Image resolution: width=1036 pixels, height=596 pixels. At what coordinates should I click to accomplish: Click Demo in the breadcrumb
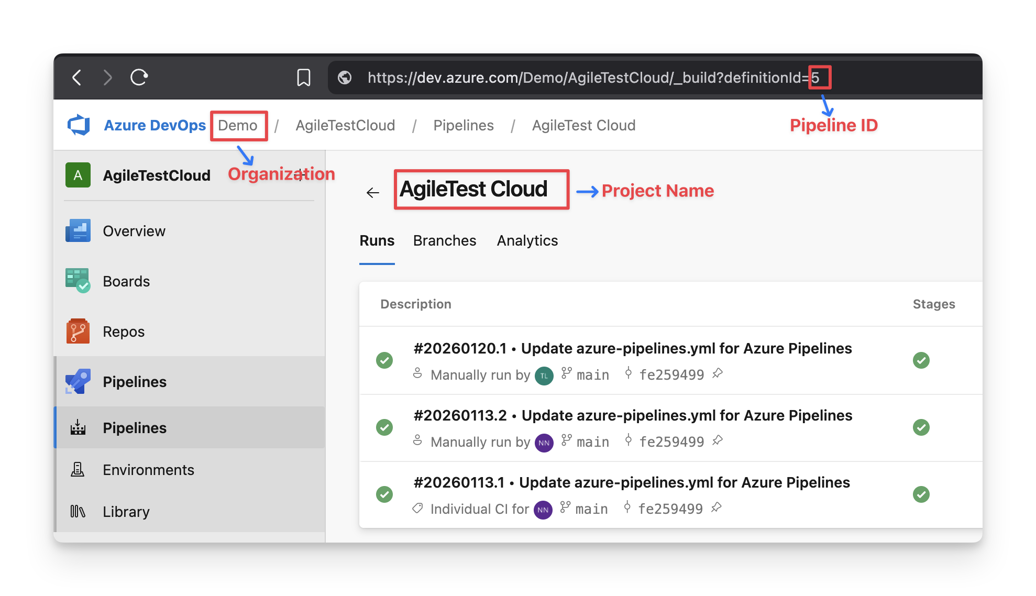click(x=239, y=125)
